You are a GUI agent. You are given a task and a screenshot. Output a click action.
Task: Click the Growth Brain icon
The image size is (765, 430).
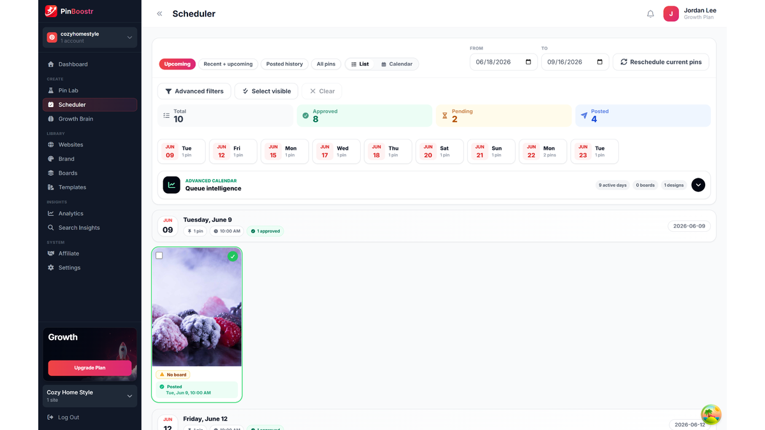pos(51,118)
